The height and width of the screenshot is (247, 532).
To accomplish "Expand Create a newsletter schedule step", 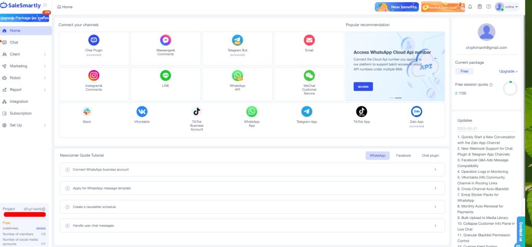I will click(x=252, y=207).
